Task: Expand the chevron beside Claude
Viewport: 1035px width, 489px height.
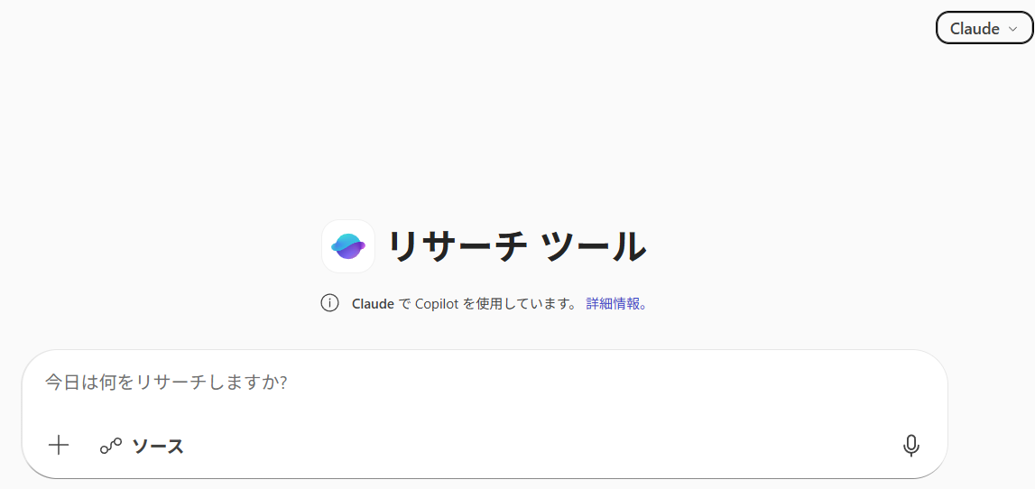Action: pos(1013,29)
